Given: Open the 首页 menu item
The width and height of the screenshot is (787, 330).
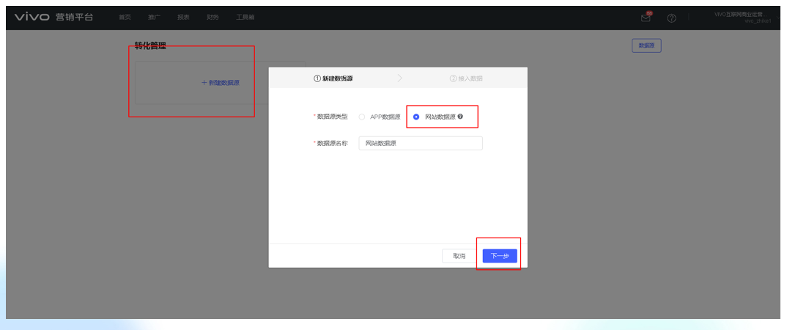Looking at the screenshot, I should [x=125, y=17].
